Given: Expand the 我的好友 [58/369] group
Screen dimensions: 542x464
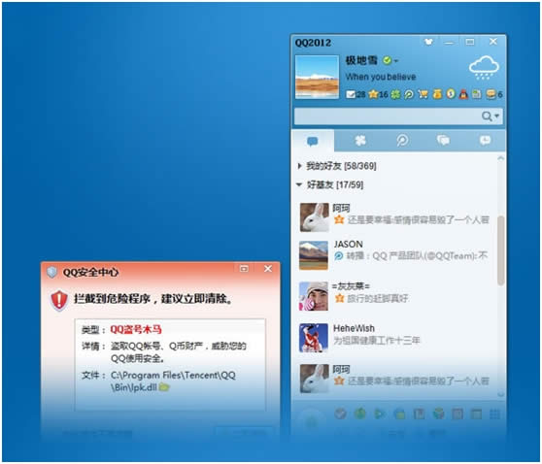Looking at the screenshot, I should coord(300,166).
